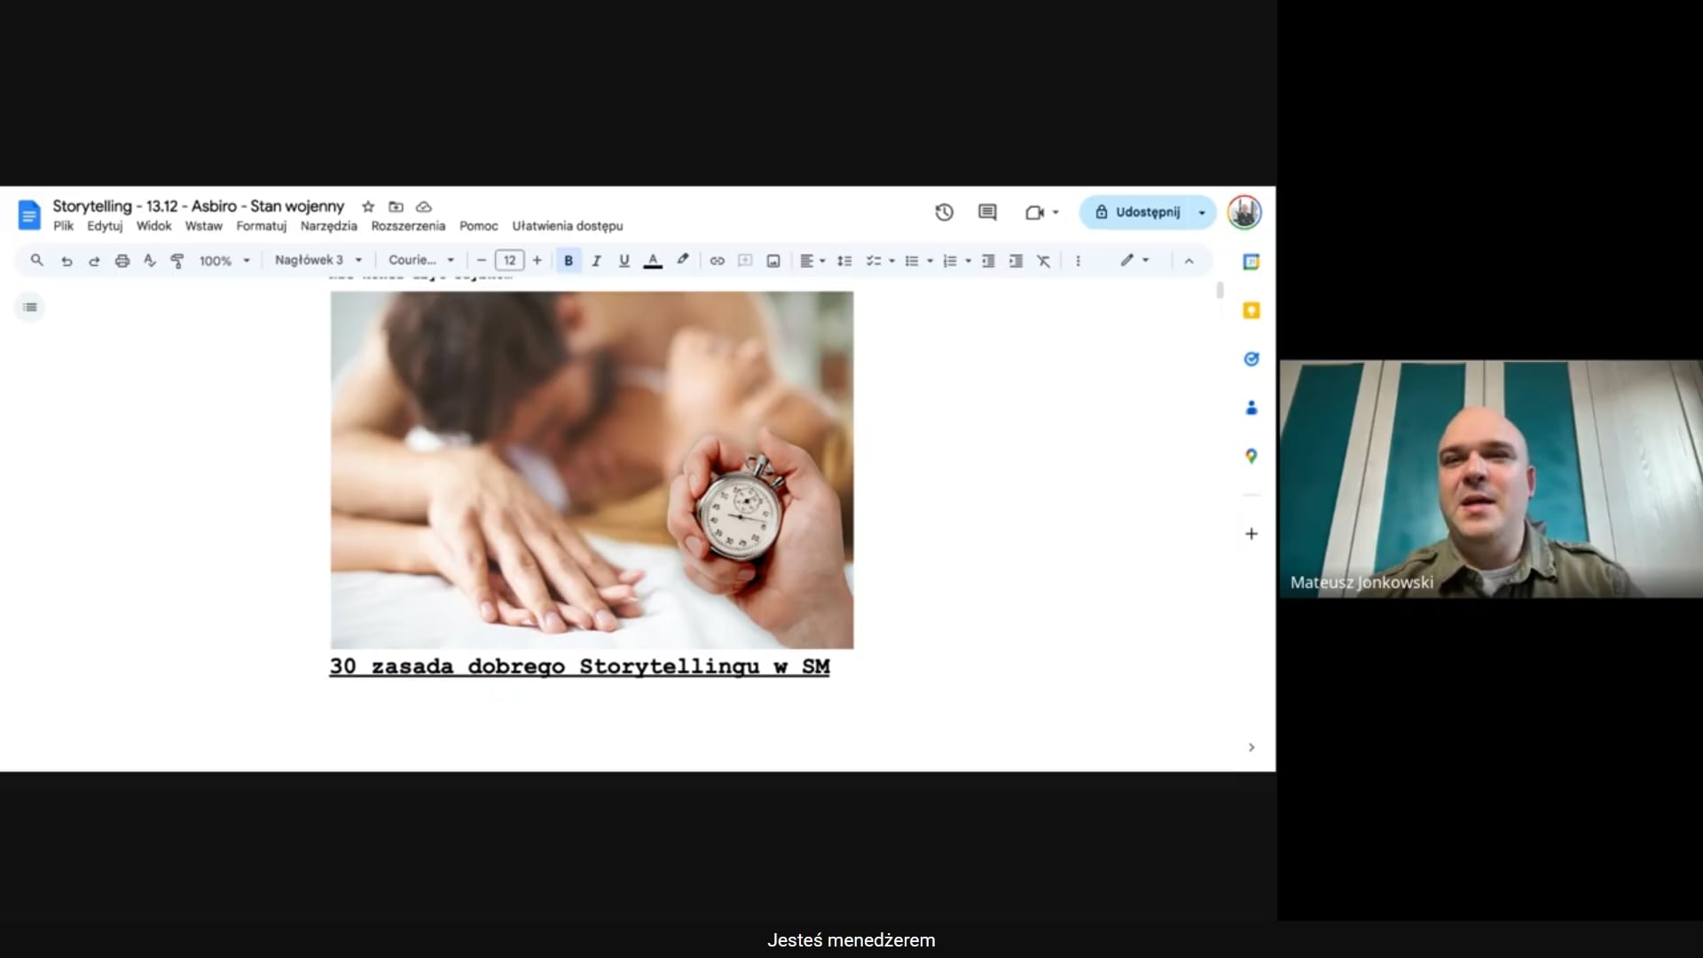Open Google Maps from side panel
The image size is (1703, 958).
click(1252, 456)
